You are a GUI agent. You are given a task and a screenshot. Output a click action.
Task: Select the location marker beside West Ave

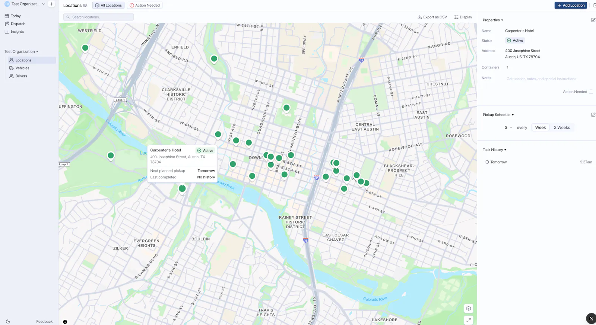coord(236,141)
